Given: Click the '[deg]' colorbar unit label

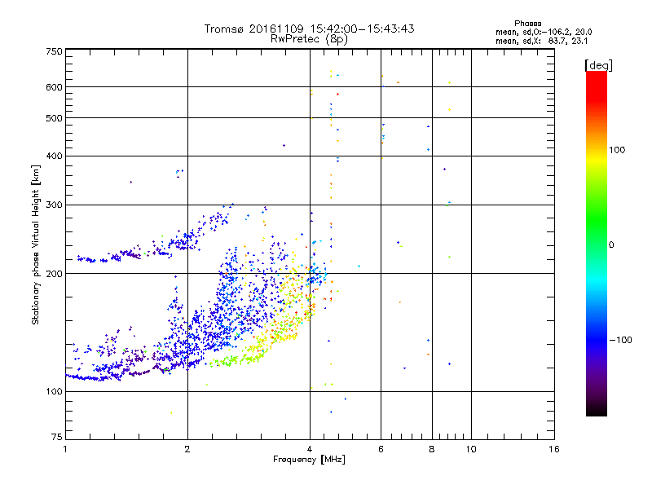Looking at the screenshot, I should pyautogui.click(x=598, y=65).
